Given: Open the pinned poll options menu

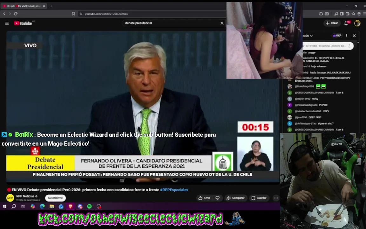Looking at the screenshot, I should [x=349, y=46].
